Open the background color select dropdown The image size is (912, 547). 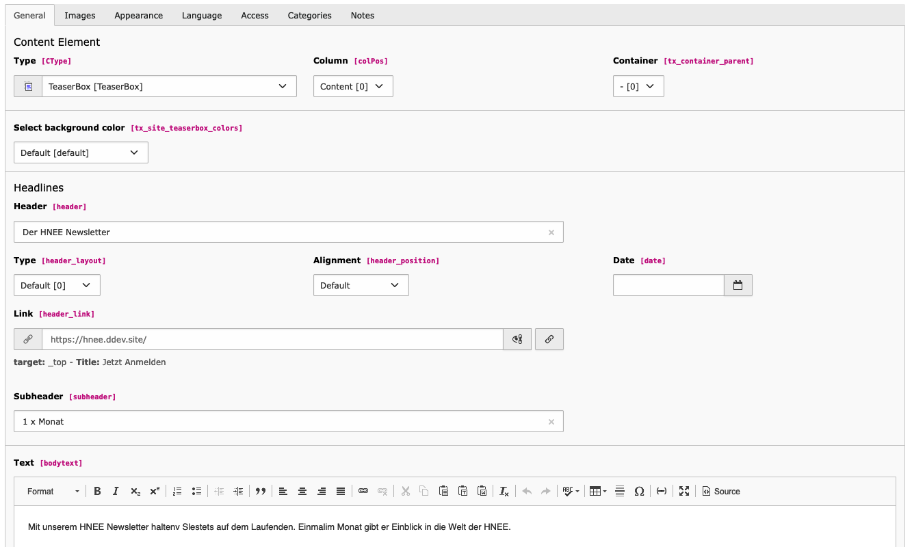[x=81, y=153]
